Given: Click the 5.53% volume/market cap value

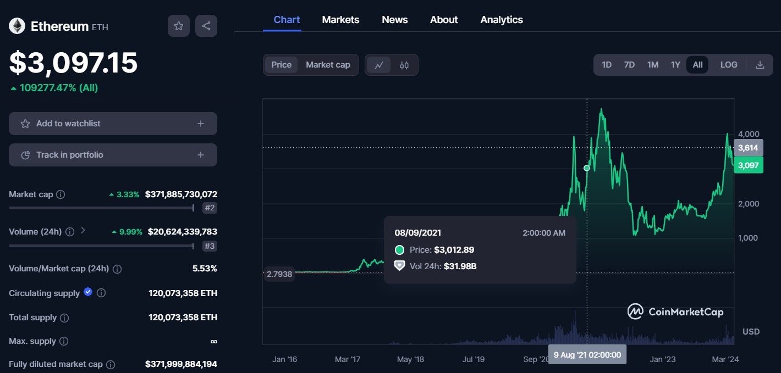Looking at the screenshot, I should 205,269.
